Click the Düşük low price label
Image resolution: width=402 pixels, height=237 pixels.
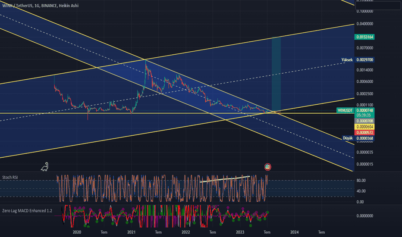point(348,138)
